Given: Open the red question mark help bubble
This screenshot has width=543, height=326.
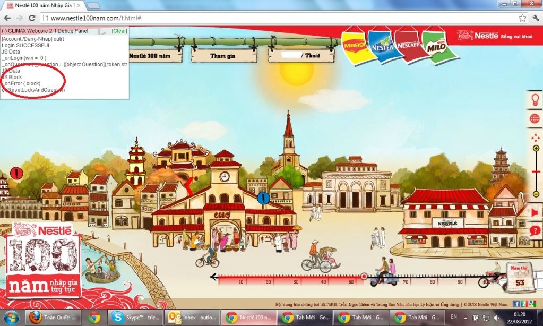Looking at the screenshot, I should coord(535,231).
